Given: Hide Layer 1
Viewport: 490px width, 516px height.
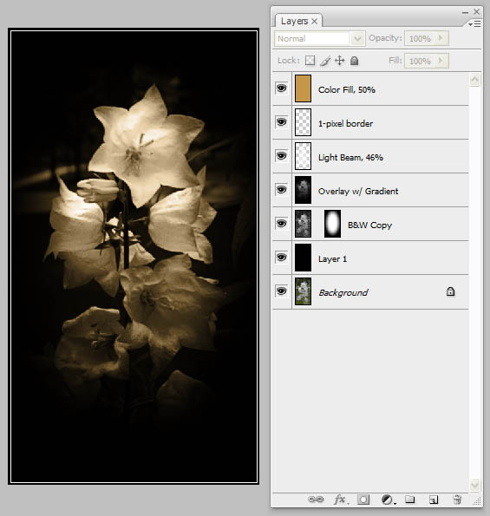Looking at the screenshot, I should click(281, 258).
